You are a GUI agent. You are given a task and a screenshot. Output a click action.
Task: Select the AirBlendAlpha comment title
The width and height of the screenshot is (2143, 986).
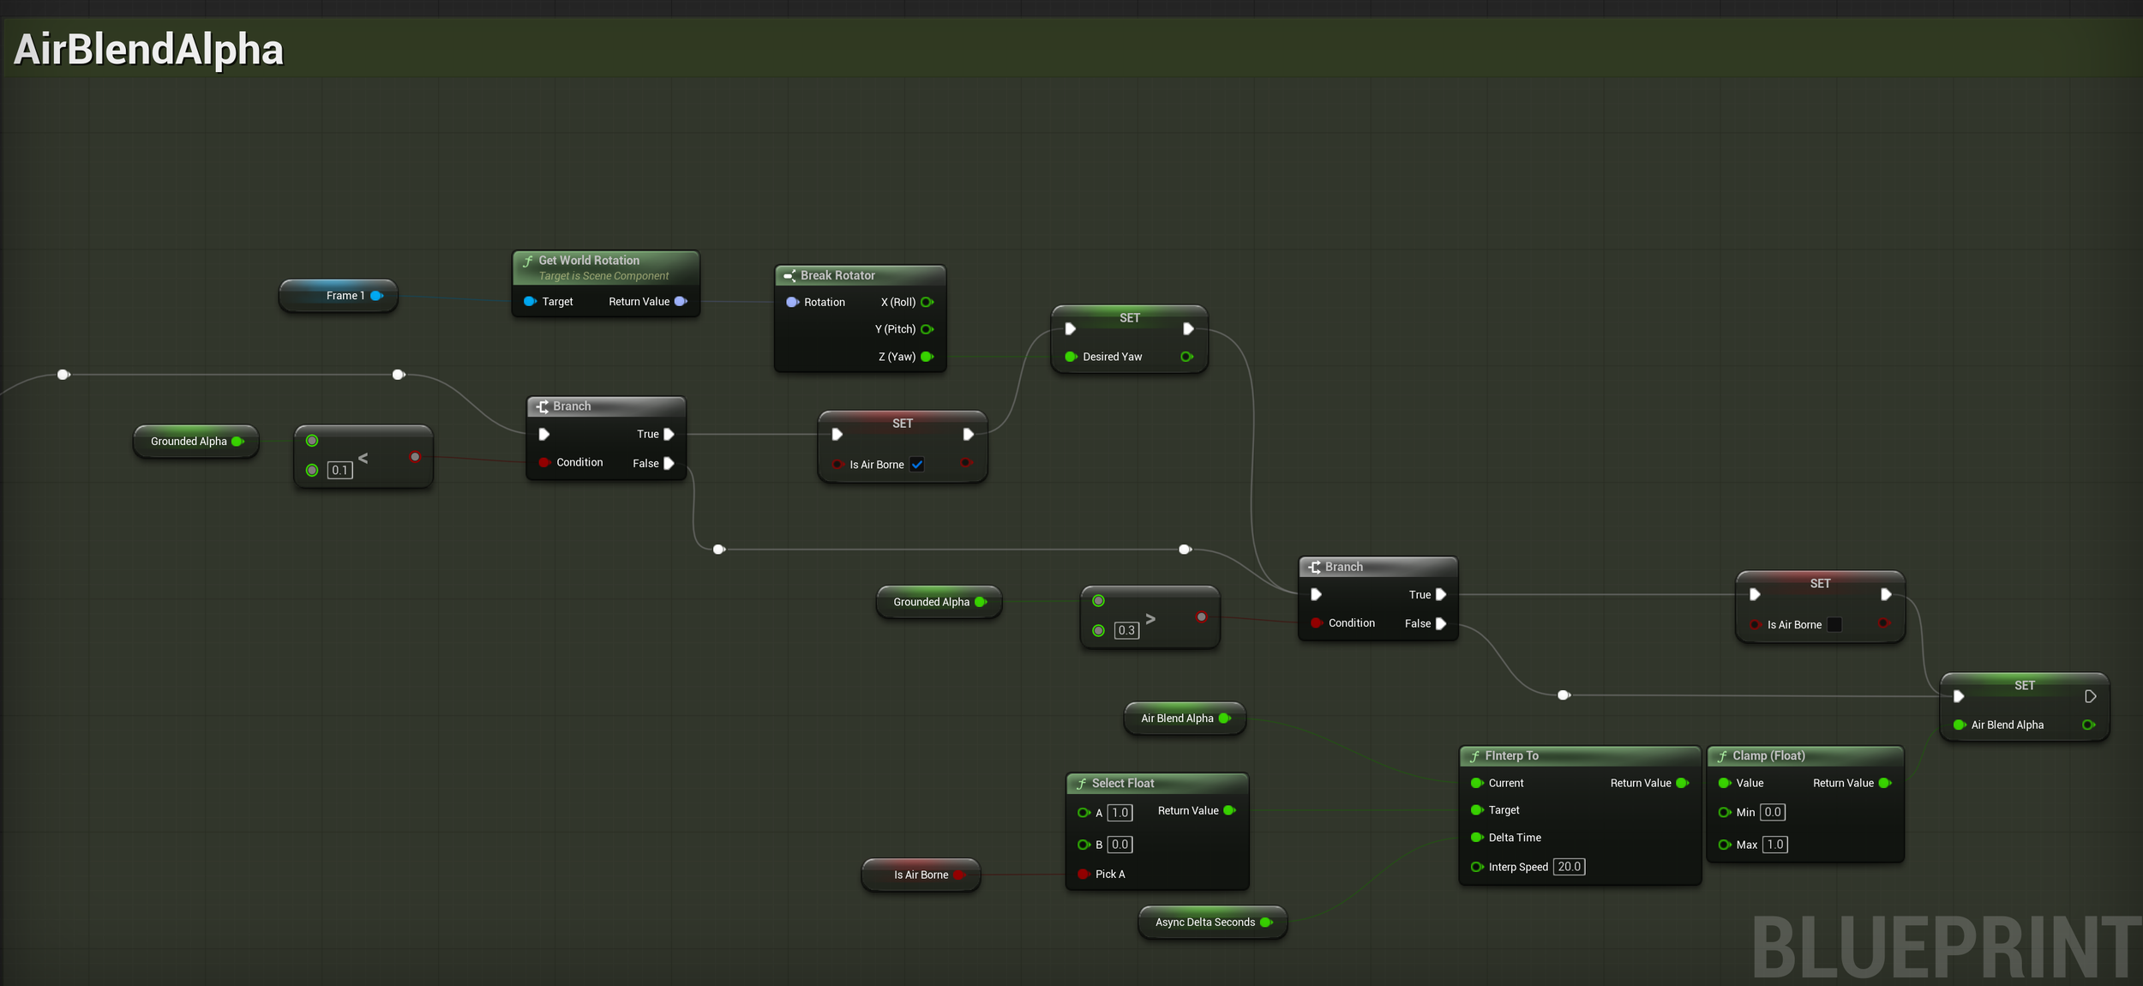pyautogui.click(x=148, y=49)
